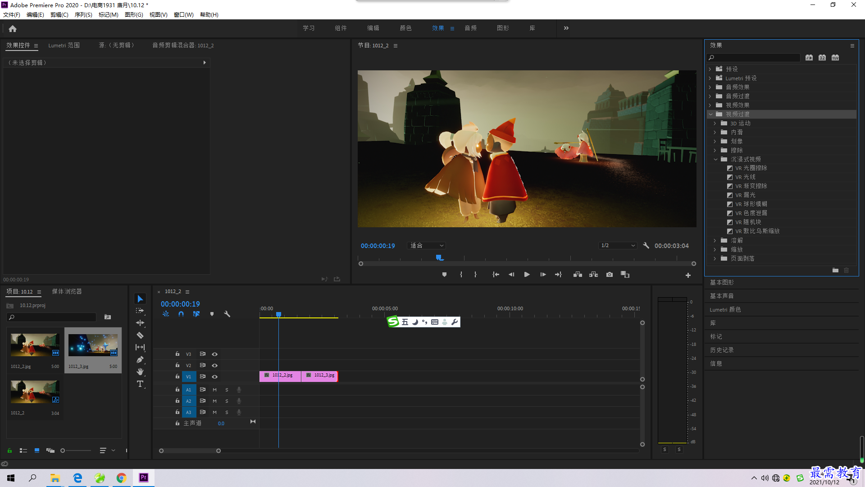Toggle lock on V1 track

pyautogui.click(x=178, y=376)
